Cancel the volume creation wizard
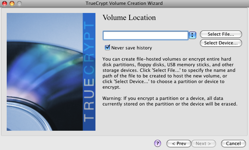Image resolution: width=249 pixels, height=150 pixels. pos(233,144)
